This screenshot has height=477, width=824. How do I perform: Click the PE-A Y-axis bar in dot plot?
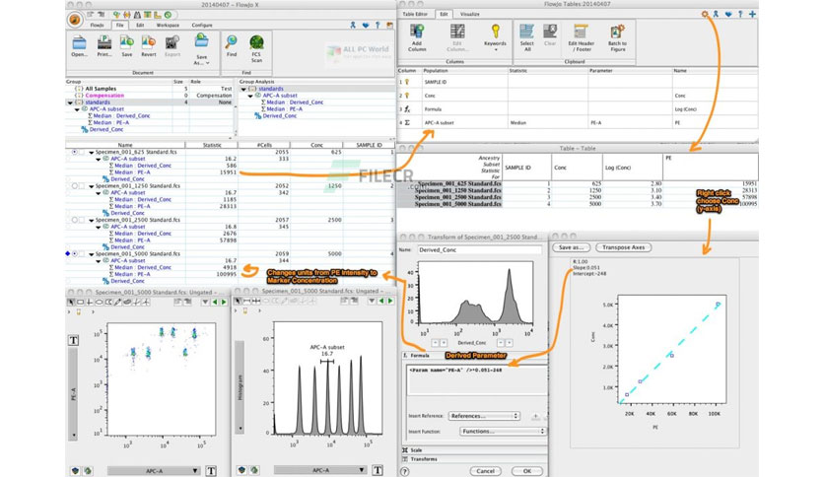point(74,394)
